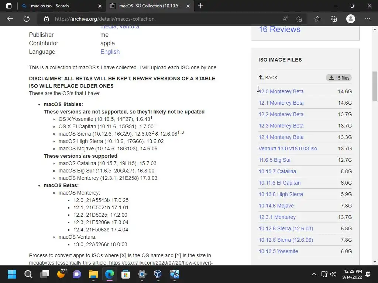
Task: Open Task View on the taskbar
Action: [x=45, y=274]
